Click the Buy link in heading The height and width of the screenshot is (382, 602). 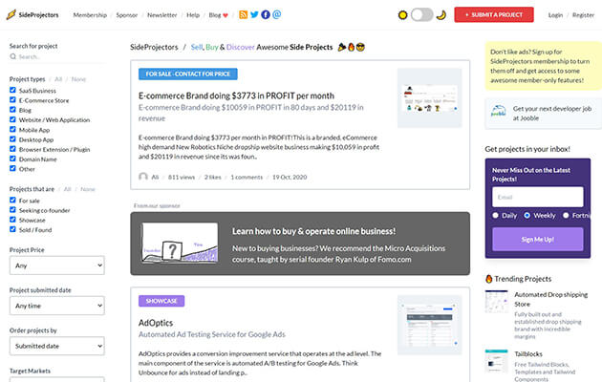point(211,47)
